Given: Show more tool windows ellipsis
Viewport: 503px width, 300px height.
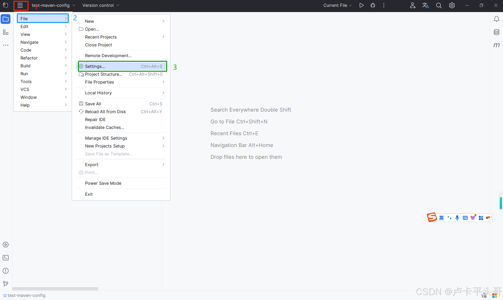Looking at the screenshot, I should click(6, 45).
